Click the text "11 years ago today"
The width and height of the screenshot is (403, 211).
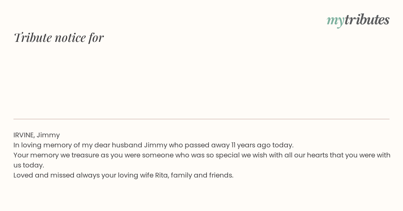click(262, 145)
